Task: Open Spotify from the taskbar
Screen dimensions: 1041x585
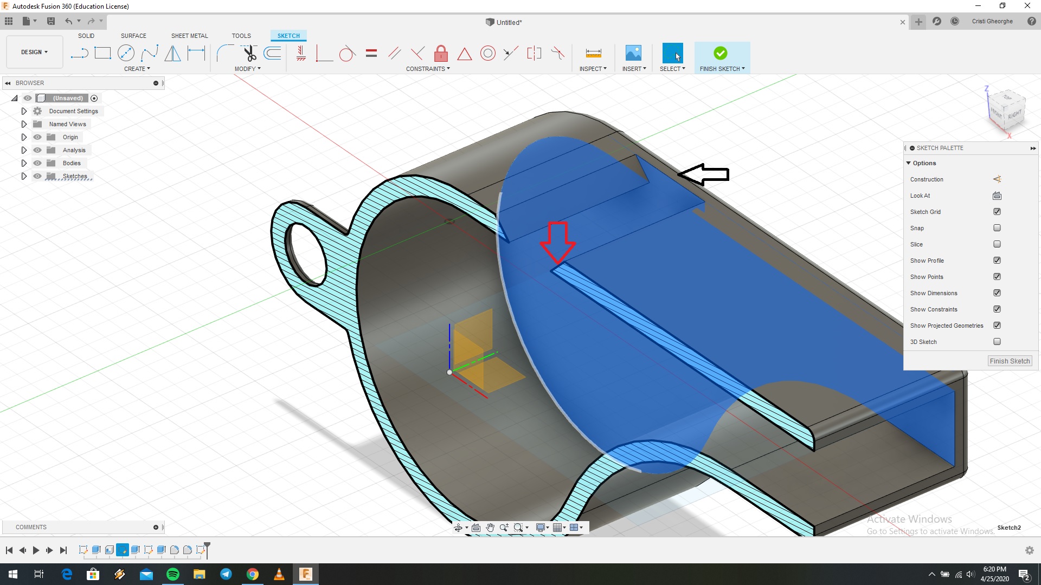Action: tap(172, 574)
